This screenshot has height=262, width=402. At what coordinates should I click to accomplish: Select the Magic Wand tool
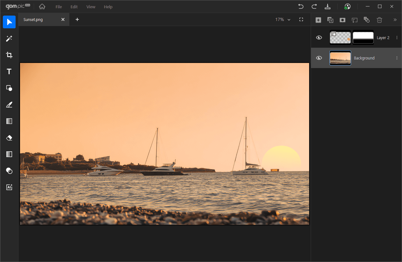click(x=9, y=38)
